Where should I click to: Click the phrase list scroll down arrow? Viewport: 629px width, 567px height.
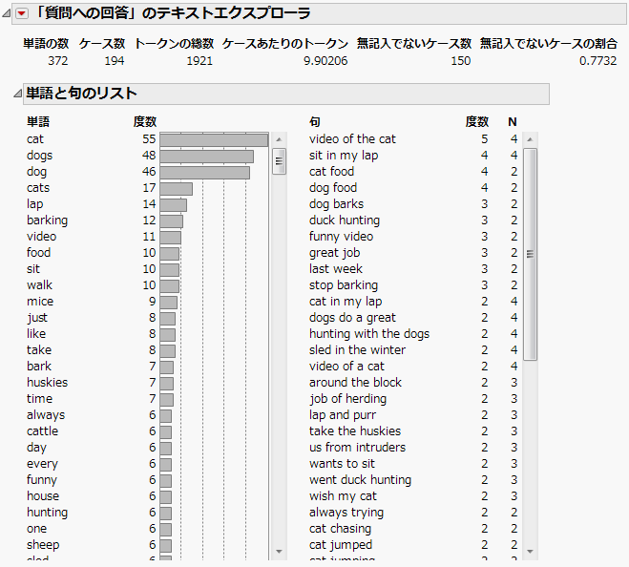tap(531, 552)
